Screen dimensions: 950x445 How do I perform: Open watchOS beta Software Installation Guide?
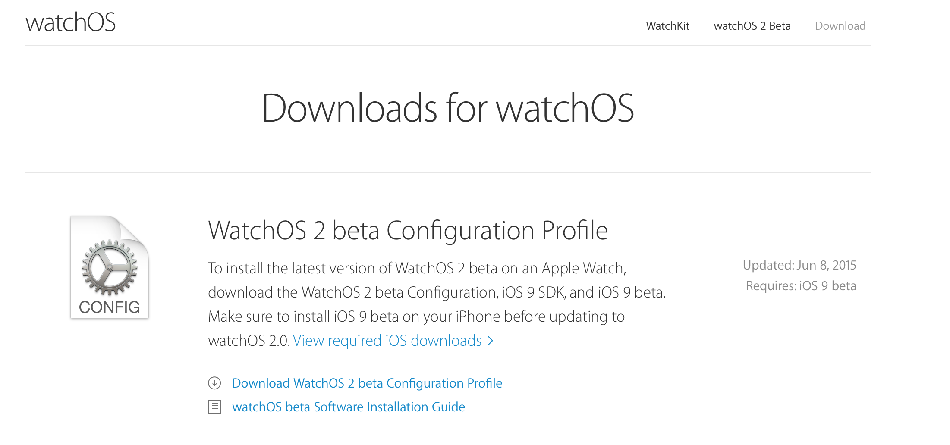348,407
